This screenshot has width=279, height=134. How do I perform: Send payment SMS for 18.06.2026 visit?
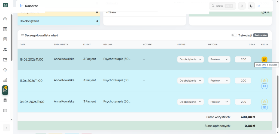(264, 59)
